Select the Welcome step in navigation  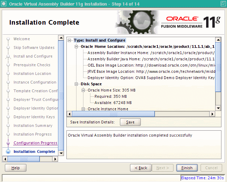(22, 39)
